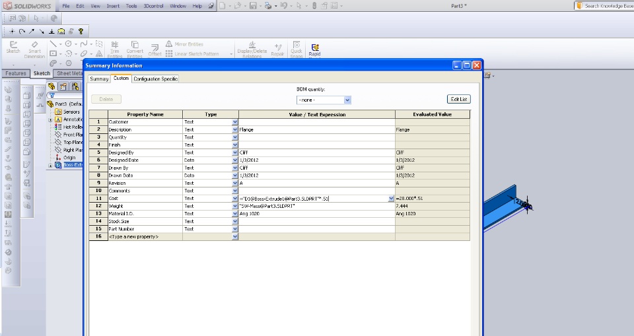The image size is (634, 336).
Task: Switch to the Features command tab
Action: coord(16,73)
